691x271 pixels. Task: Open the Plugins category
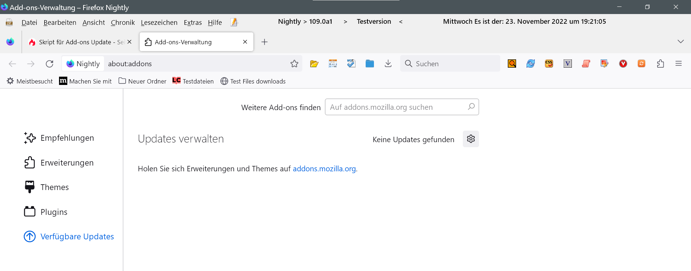54,212
